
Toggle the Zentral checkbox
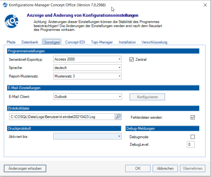(x=131, y=59)
